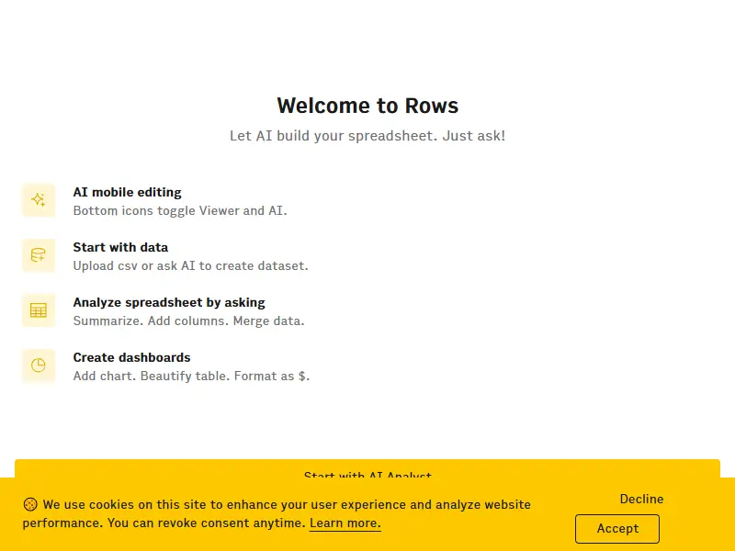This screenshot has height=551, width=735.
Task: Click the Create dashboards title
Action: 131,357
